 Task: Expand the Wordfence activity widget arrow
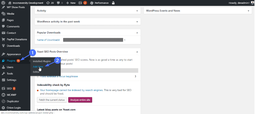click(x=137, y=22)
